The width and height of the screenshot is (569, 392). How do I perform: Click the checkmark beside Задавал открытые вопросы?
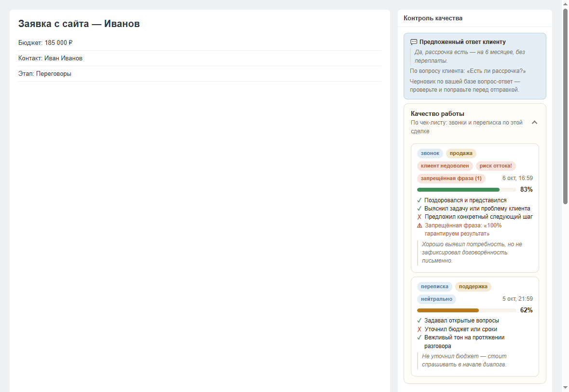point(419,321)
